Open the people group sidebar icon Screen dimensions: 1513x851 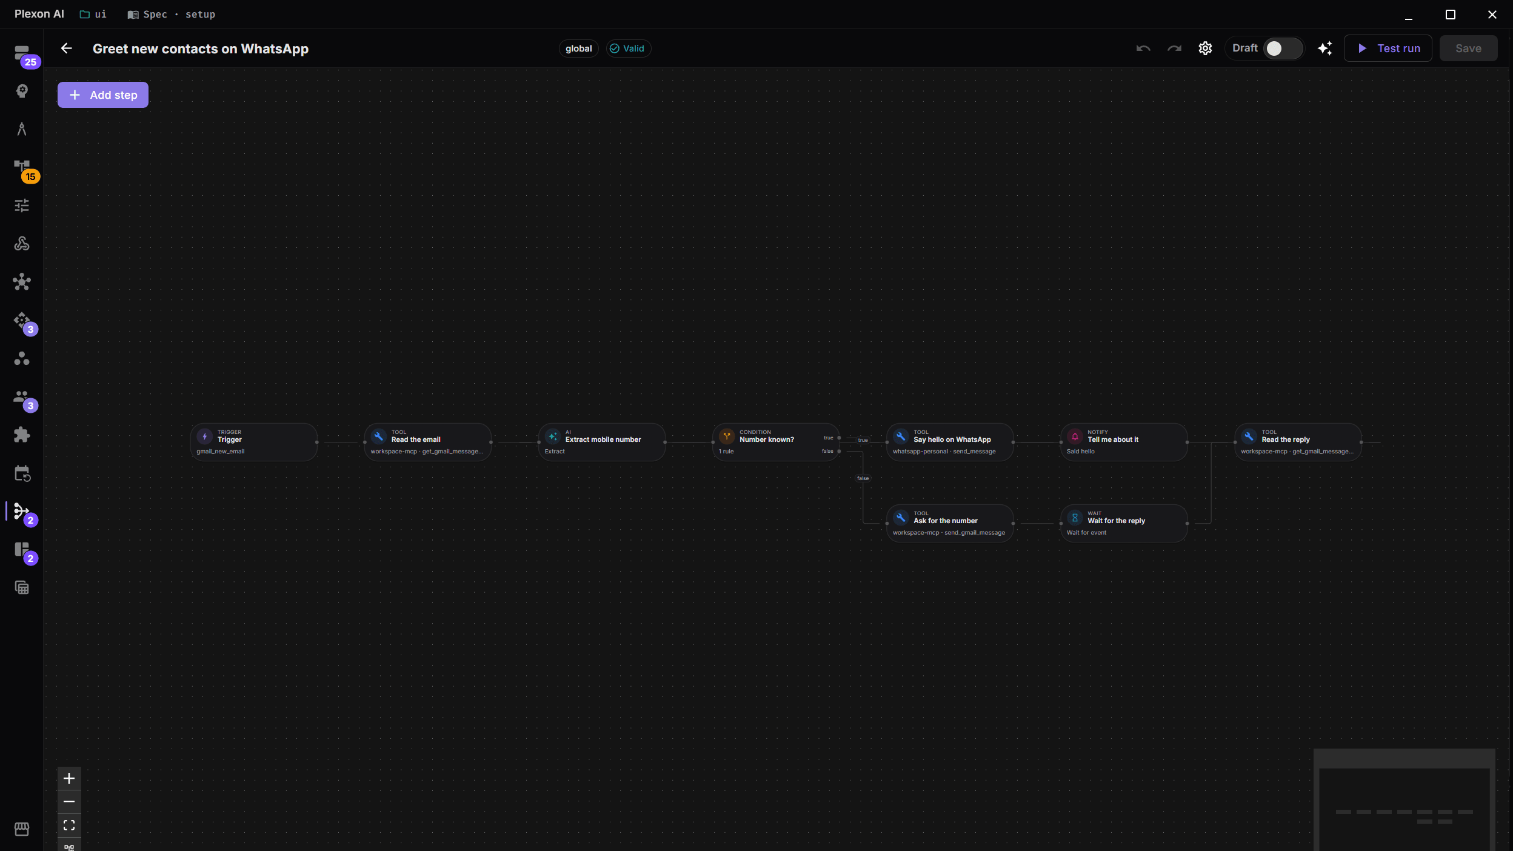pyautogui.click(x=22, y=396)
